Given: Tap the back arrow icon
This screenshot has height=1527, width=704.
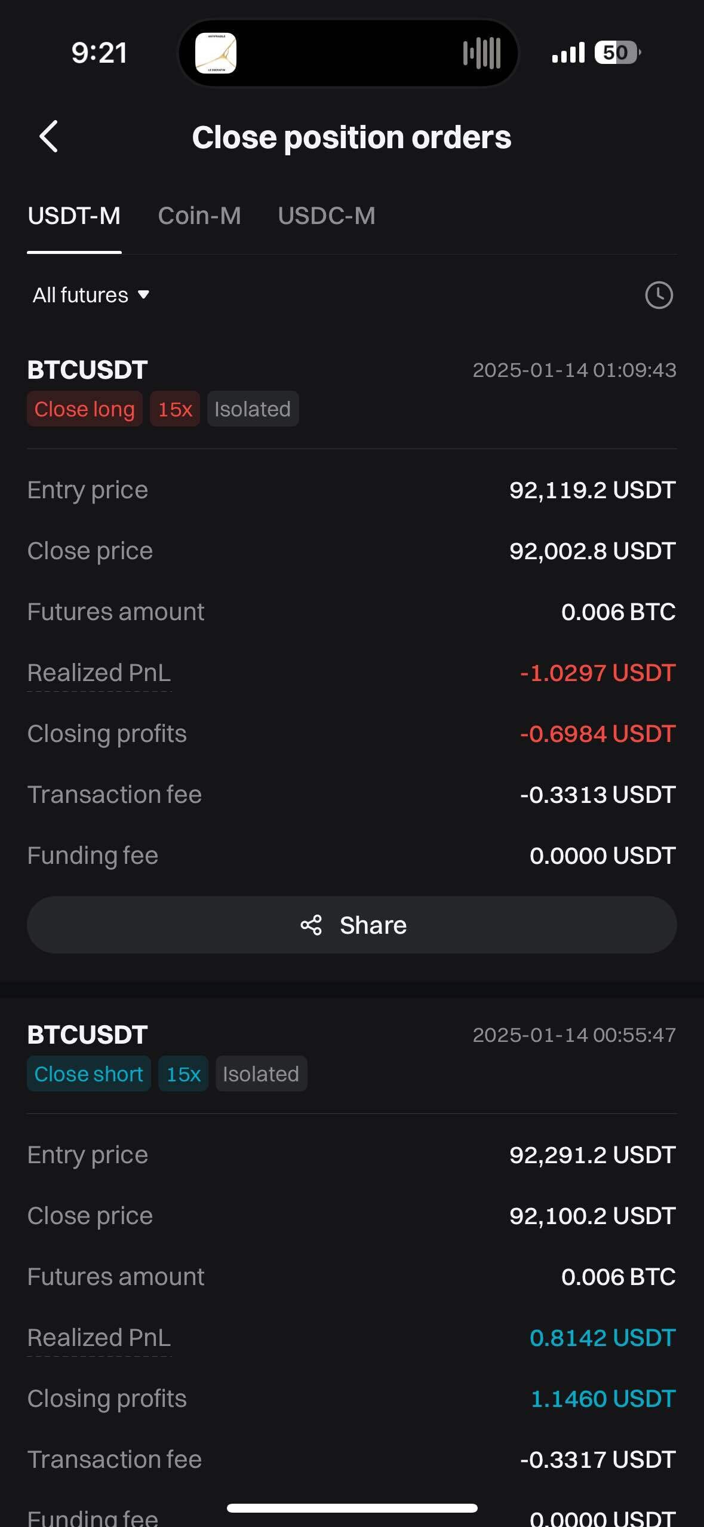Looking at the screenshot, I should 49,137.
